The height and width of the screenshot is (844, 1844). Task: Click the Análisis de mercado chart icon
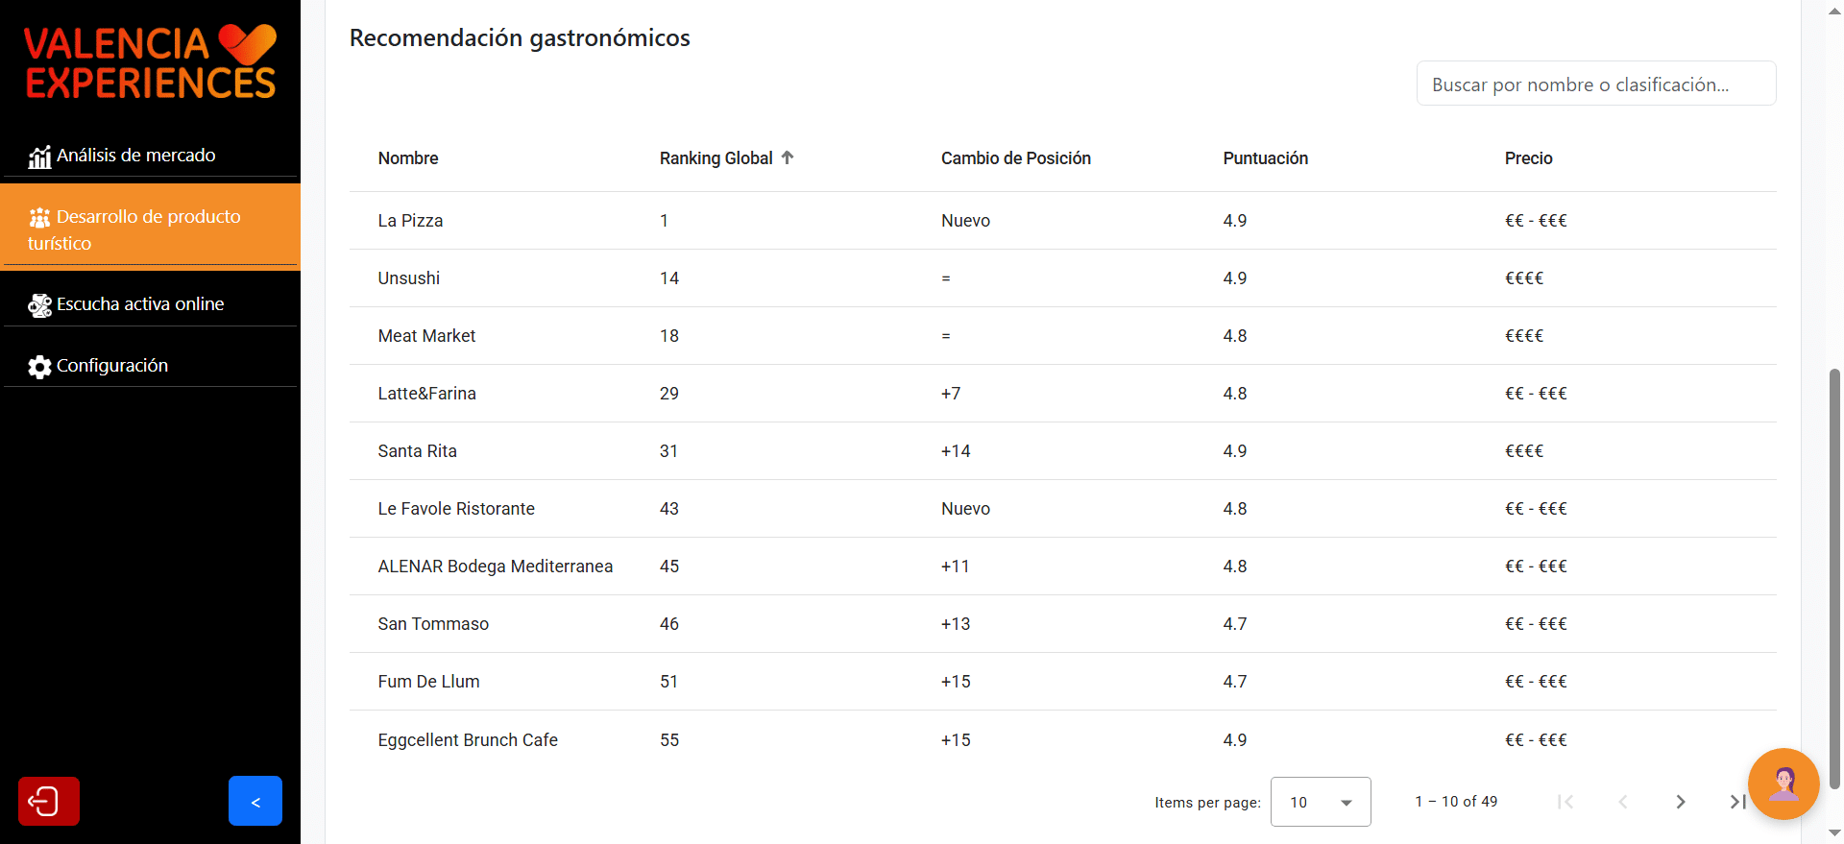click(39, 157)
